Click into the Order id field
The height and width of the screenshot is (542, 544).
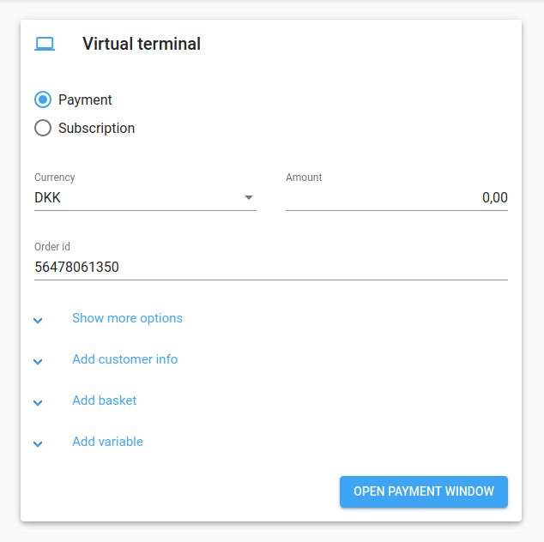271,267
